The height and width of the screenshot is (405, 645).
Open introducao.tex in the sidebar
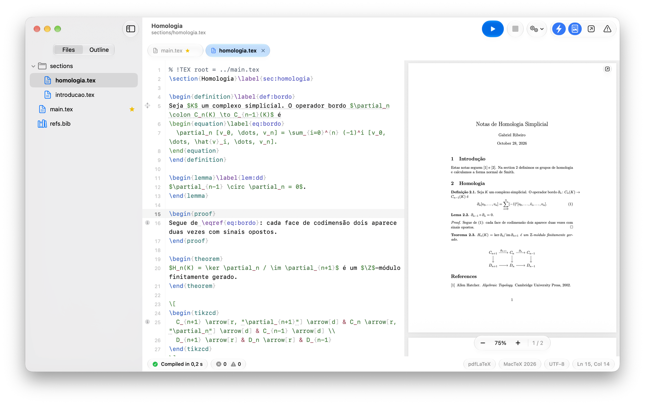tap(84, 95)
